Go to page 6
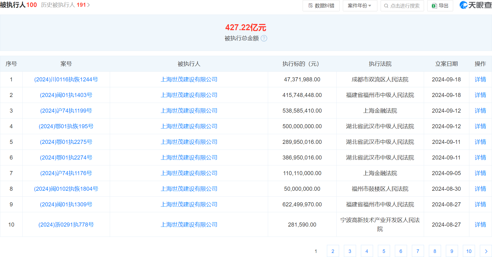Screen dimensions: 492x257 (x=401, y=251)
